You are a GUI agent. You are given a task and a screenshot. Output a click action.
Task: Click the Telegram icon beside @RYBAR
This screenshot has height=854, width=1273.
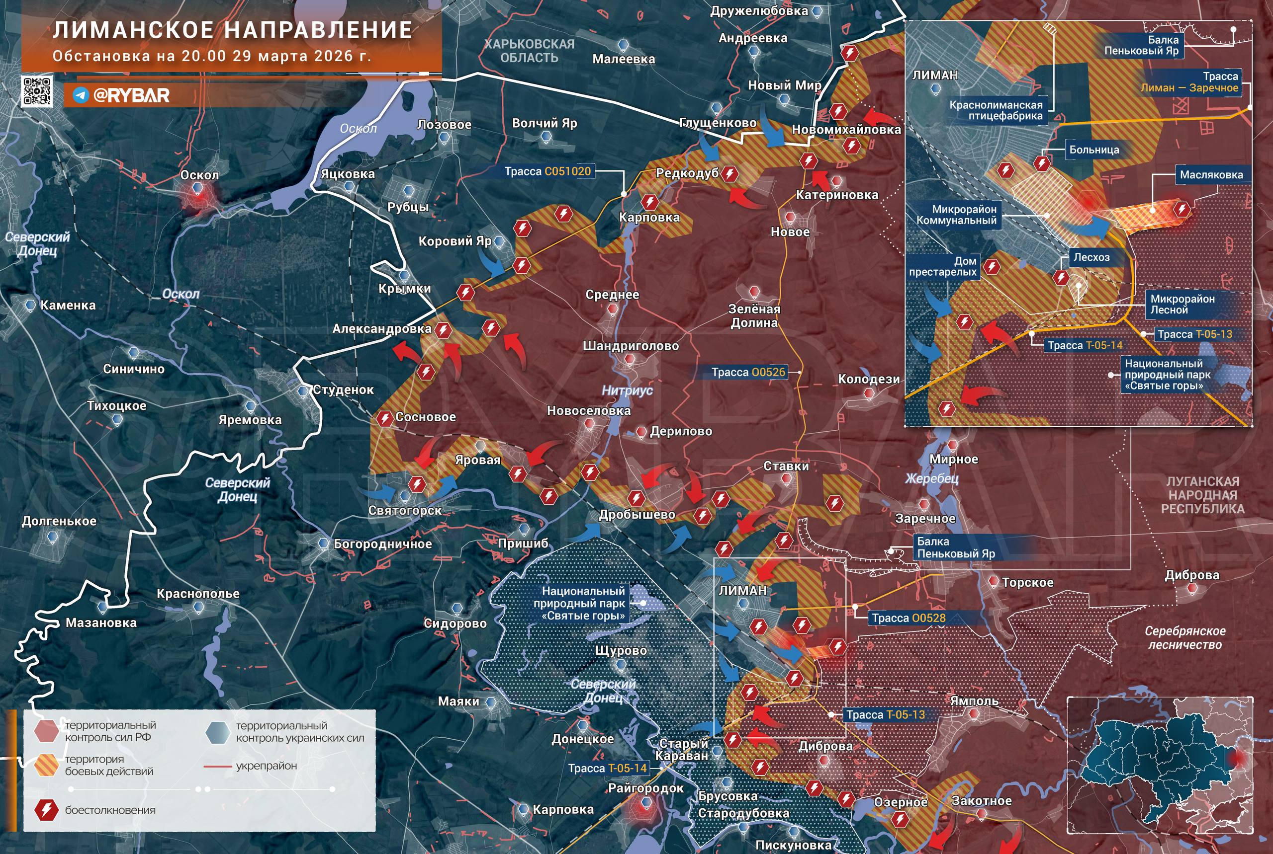click(x=81, y=95)
